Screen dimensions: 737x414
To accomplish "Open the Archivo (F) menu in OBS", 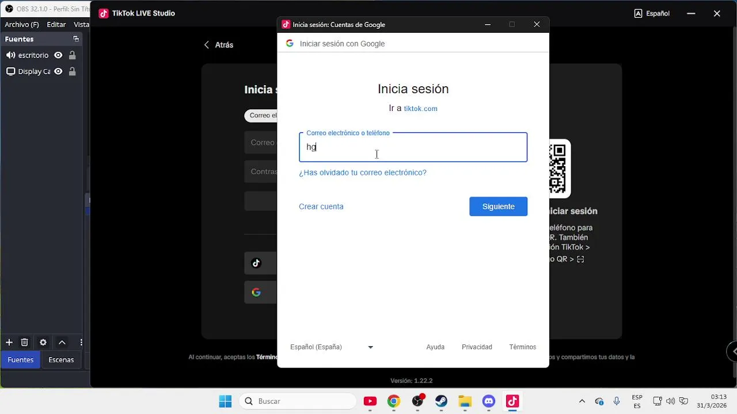I will click(22, 25).
